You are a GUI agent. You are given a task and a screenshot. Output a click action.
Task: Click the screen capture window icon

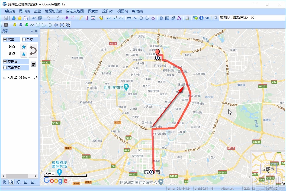coord(93,18)
